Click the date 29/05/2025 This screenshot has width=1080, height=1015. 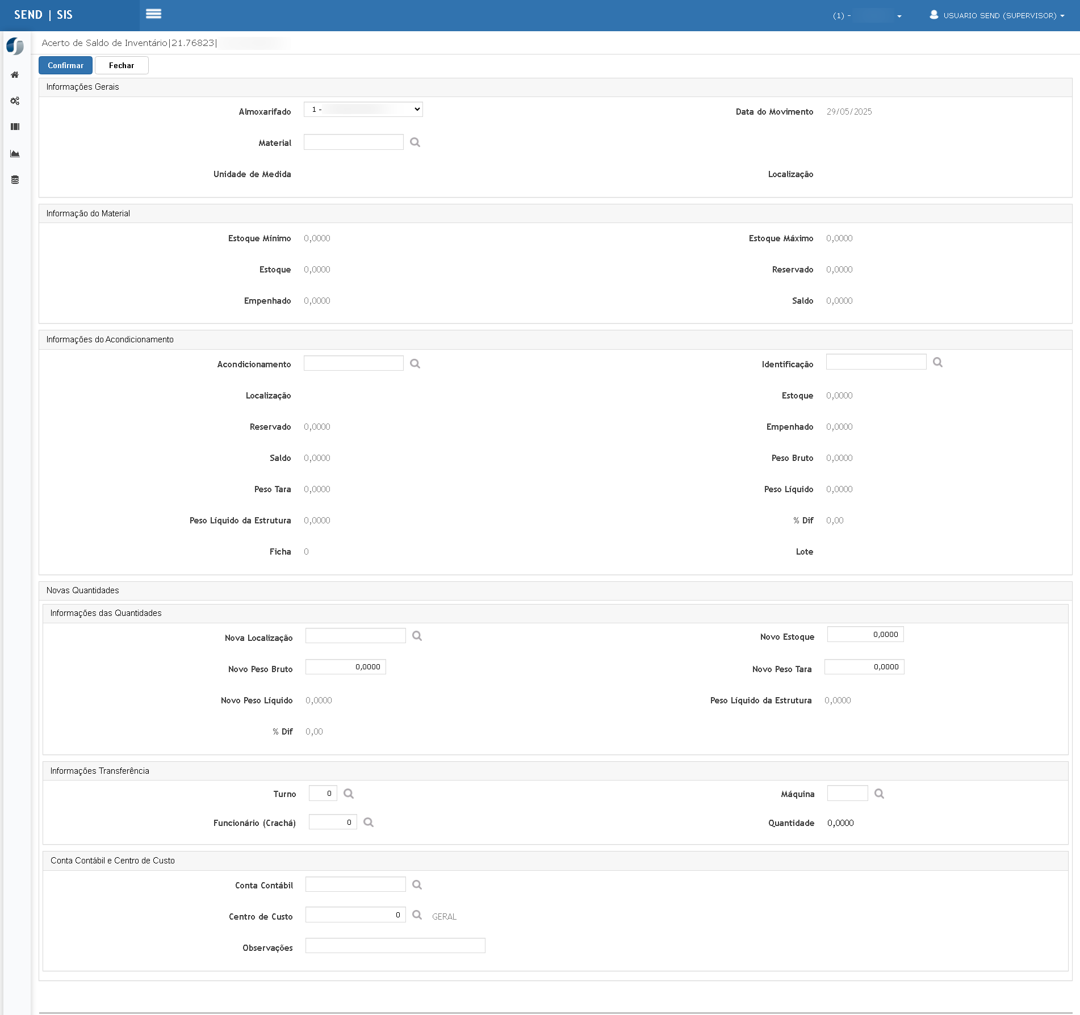click(849, 112)
